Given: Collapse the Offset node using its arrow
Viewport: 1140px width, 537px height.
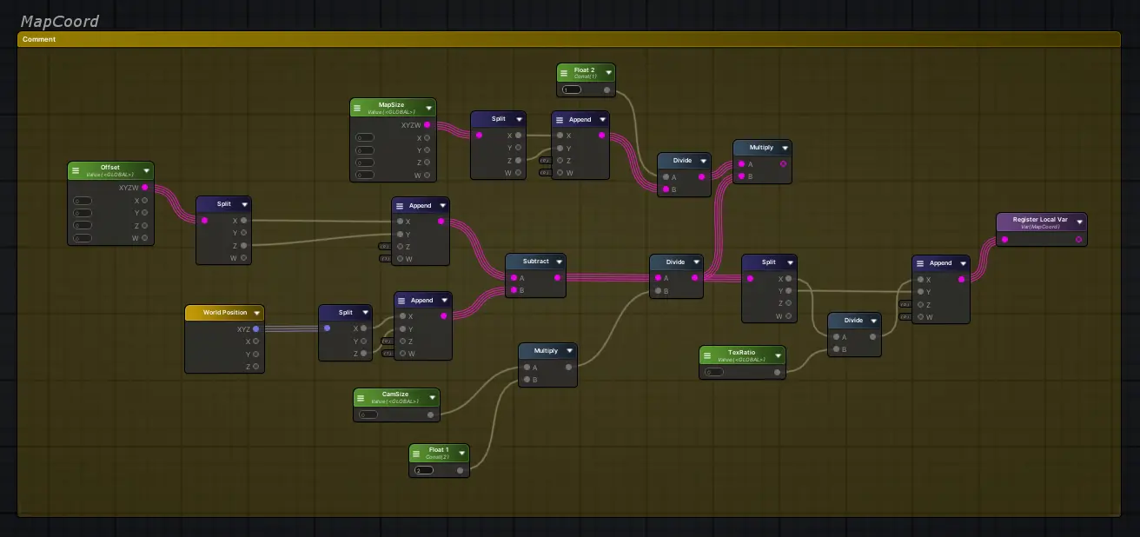Looking at the screenshot, I should tap(147, 171).
